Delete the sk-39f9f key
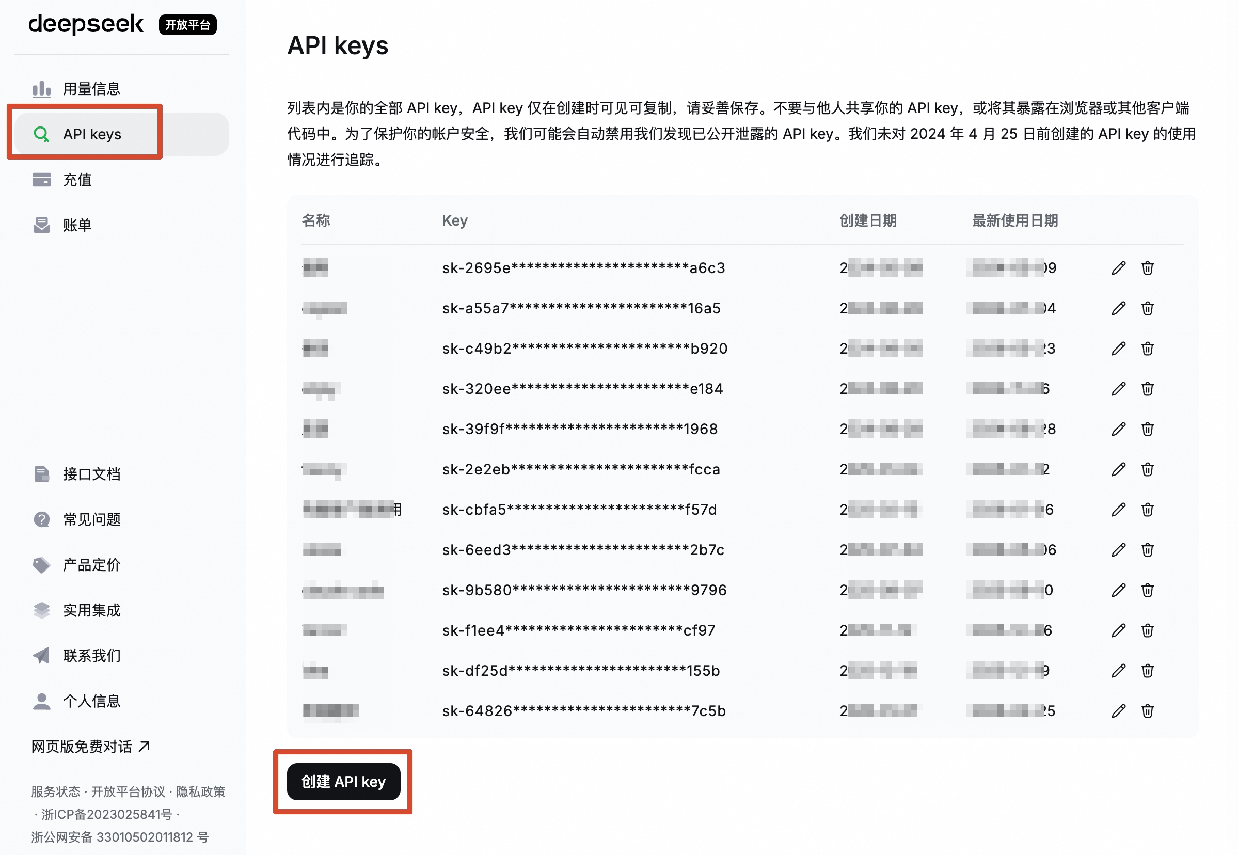 1147,429
